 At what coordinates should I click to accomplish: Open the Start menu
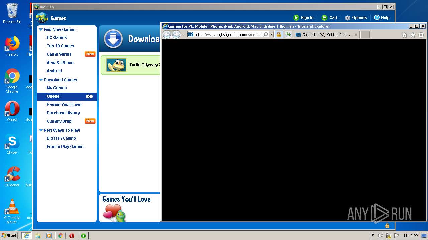point(9,236)
